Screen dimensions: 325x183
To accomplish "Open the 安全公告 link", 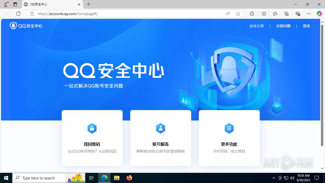I will pyautogui.click(x=257, y=26).
